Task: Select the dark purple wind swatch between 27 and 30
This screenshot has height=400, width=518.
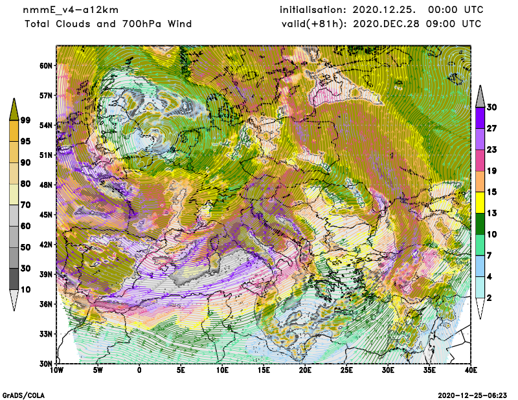Action: (x=480, y=118)
